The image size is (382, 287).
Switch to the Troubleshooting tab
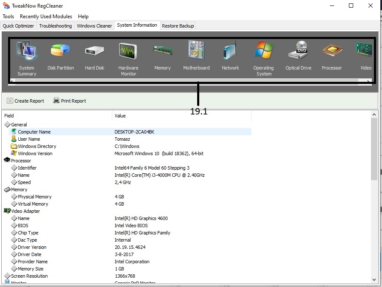click(56, 26)
